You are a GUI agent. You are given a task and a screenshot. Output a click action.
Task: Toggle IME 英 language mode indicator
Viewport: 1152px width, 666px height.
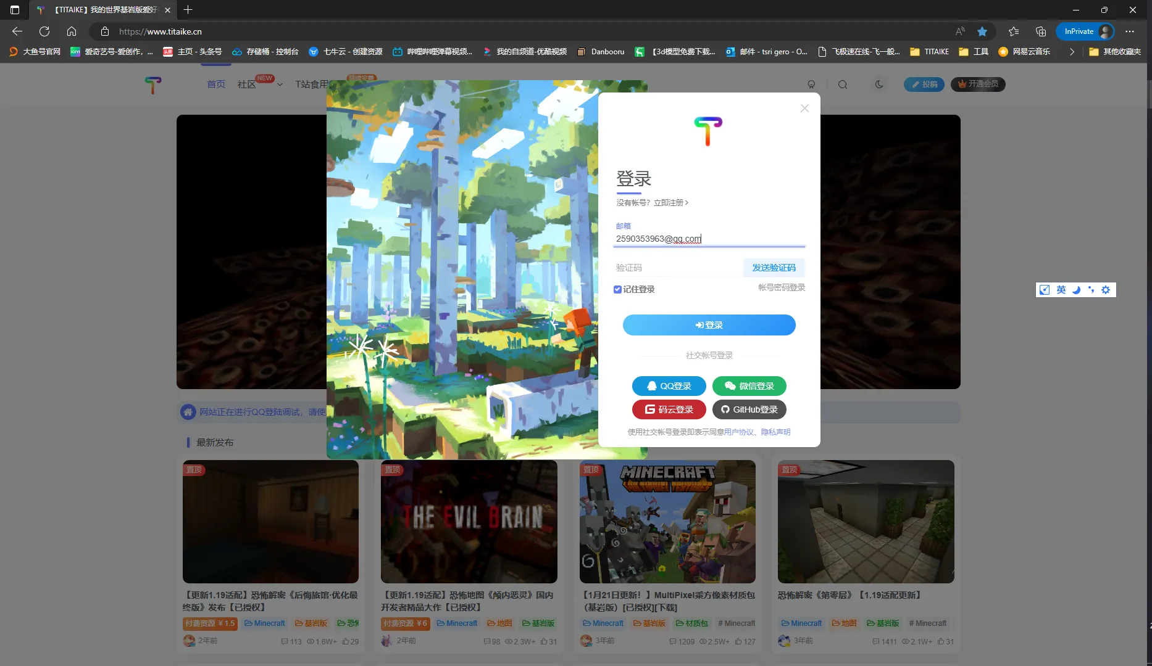pos(1061,290)
